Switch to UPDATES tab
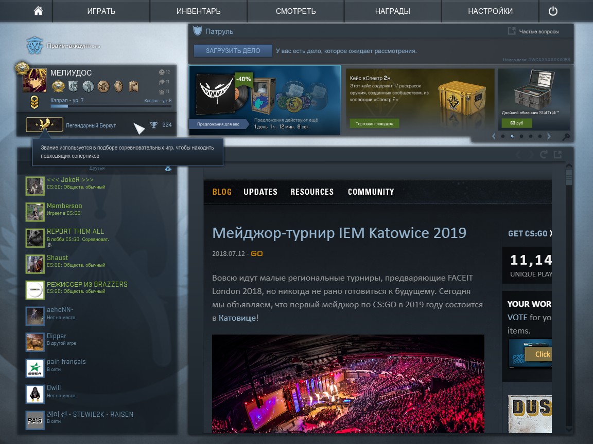Image resolution: width=593 pixels, height=444 pixels. tap(260, 192)
